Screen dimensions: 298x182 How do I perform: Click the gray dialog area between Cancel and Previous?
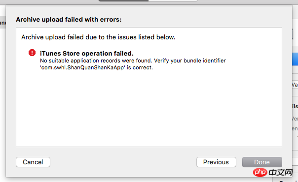point(123,162)
